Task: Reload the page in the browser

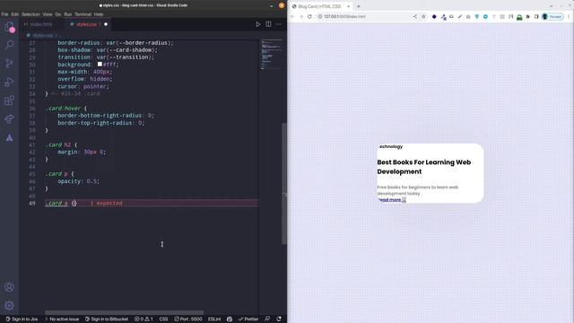Action: click(309, 16)
